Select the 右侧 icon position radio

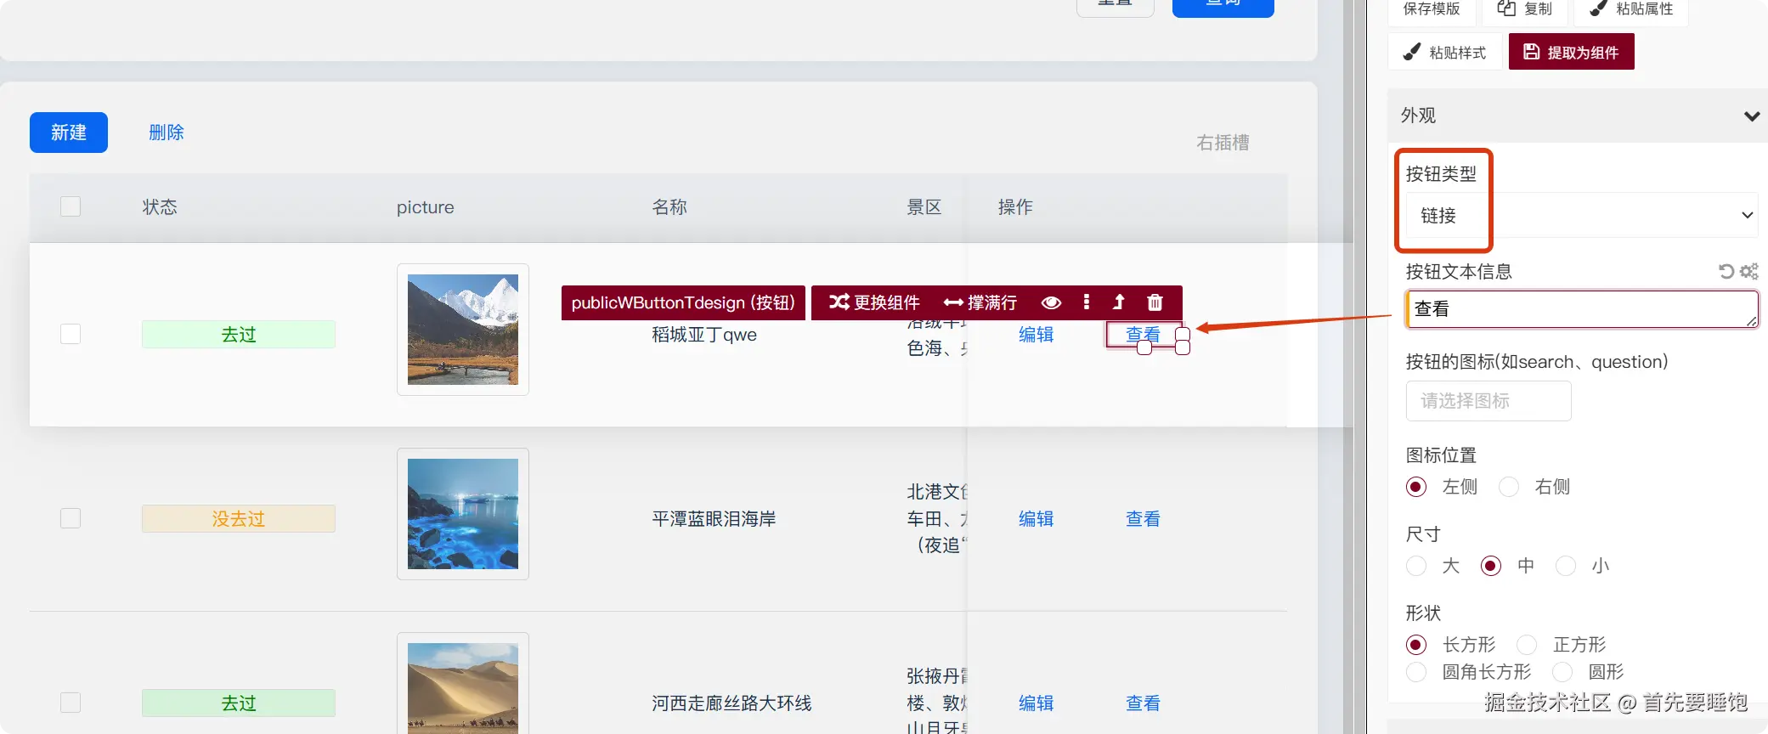[x=1509, y=487]
